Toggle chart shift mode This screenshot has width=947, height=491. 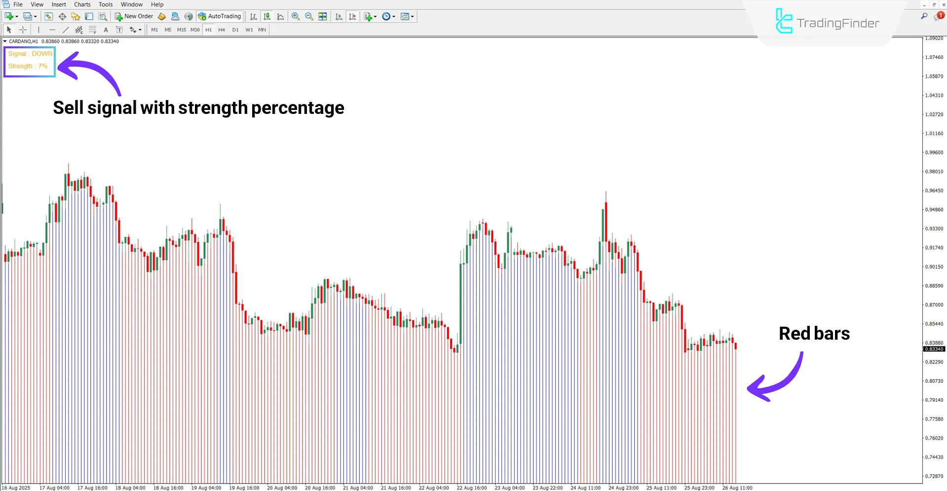[x=352, y=16]
